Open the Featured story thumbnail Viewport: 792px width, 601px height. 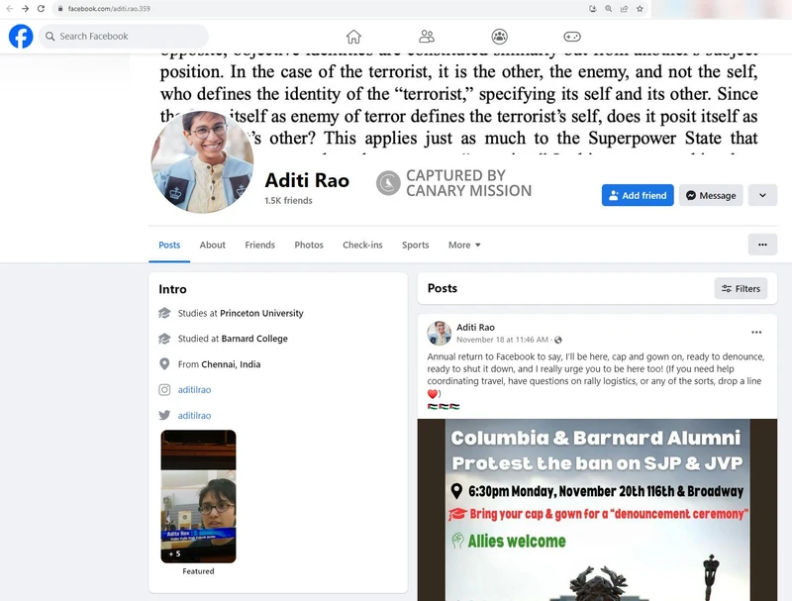198,496
